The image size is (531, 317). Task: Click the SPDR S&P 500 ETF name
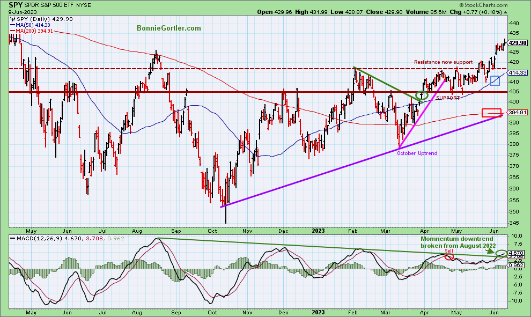click(49, 5)
